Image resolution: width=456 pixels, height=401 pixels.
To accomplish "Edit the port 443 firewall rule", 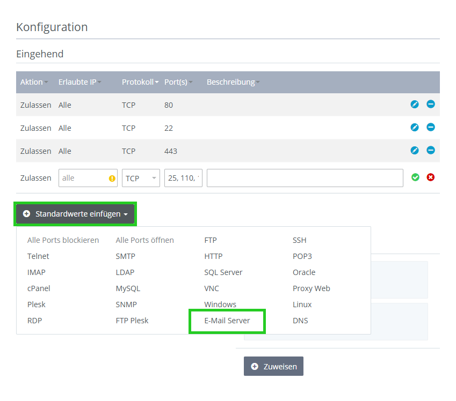I will click(x=415, y=151).
